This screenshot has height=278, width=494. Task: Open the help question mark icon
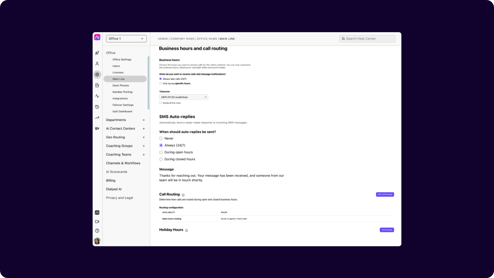(x=97, y=231)
